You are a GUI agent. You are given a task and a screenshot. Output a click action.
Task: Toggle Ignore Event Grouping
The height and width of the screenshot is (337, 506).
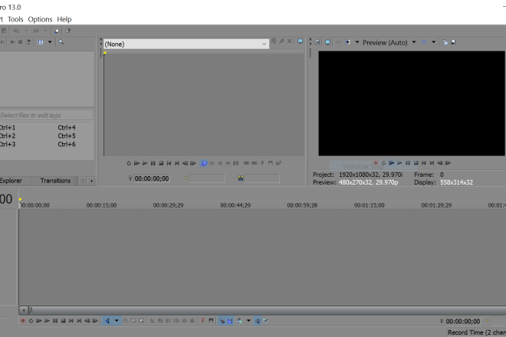(266, 321)
